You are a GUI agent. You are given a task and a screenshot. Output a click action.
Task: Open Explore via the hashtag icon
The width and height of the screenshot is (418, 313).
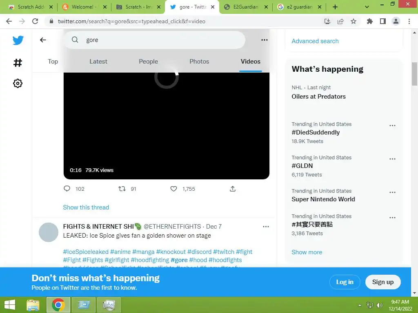tap(18, 63)
